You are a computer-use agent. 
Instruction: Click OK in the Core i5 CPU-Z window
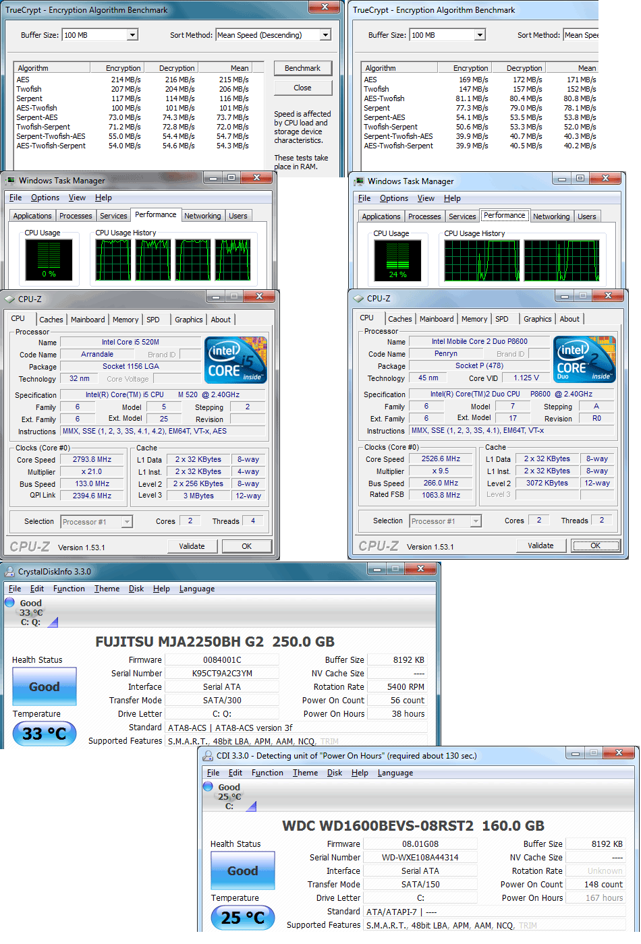coord(247,546)
